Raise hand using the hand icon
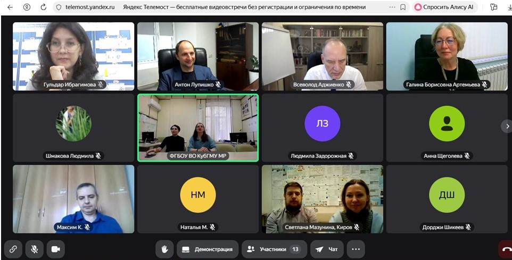The image size is (512, 260). click(164, 249)
